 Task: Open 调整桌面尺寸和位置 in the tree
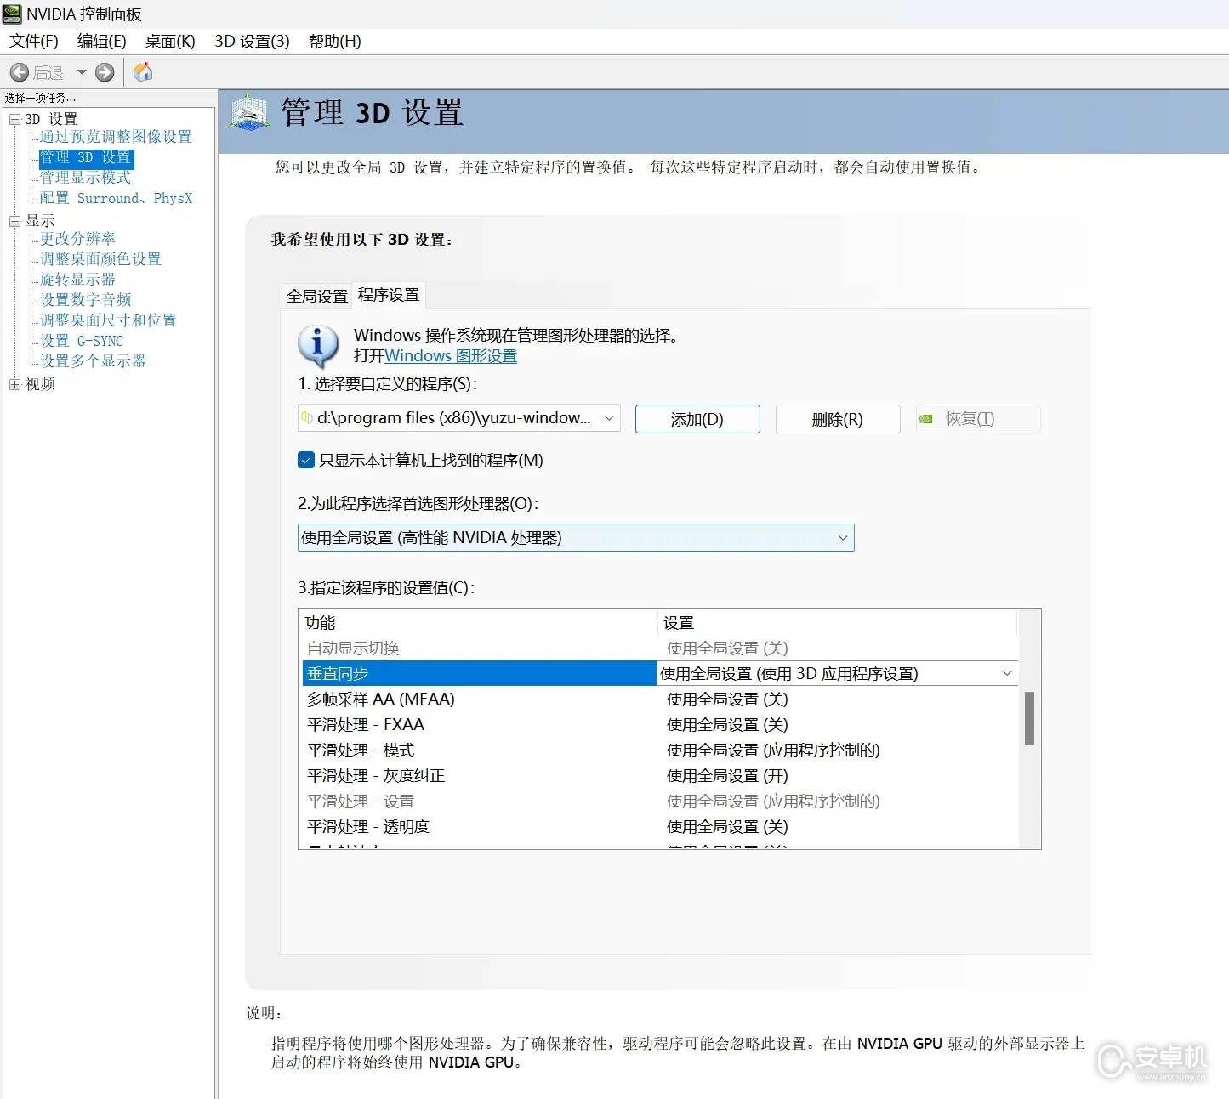pos(108,320)
